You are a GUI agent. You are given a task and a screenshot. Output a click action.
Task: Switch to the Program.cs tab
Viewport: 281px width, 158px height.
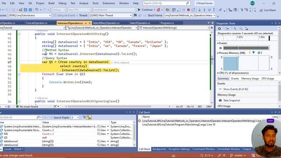(x=167, y=23)
